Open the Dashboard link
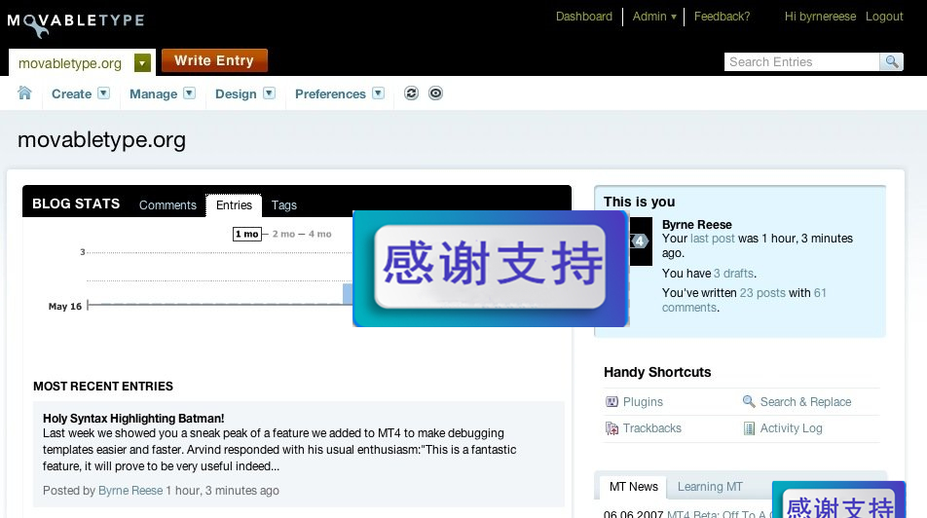 (x=583, y=17)
